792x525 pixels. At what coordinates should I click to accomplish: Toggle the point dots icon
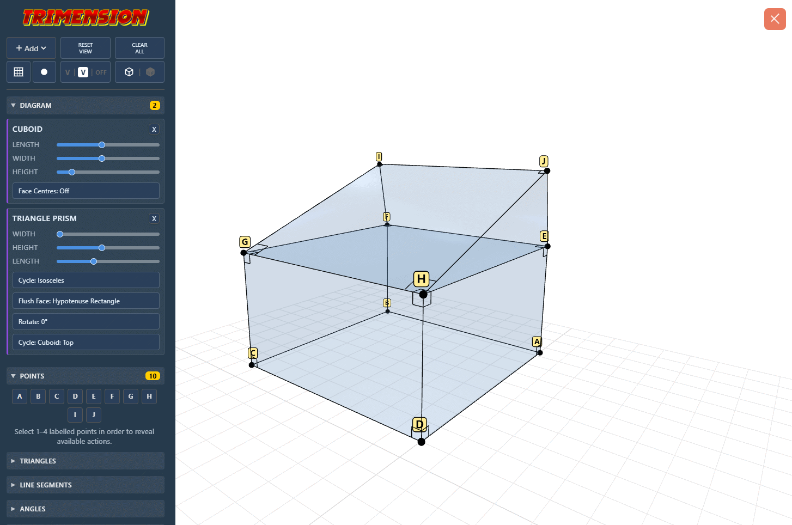pos(44,72)
